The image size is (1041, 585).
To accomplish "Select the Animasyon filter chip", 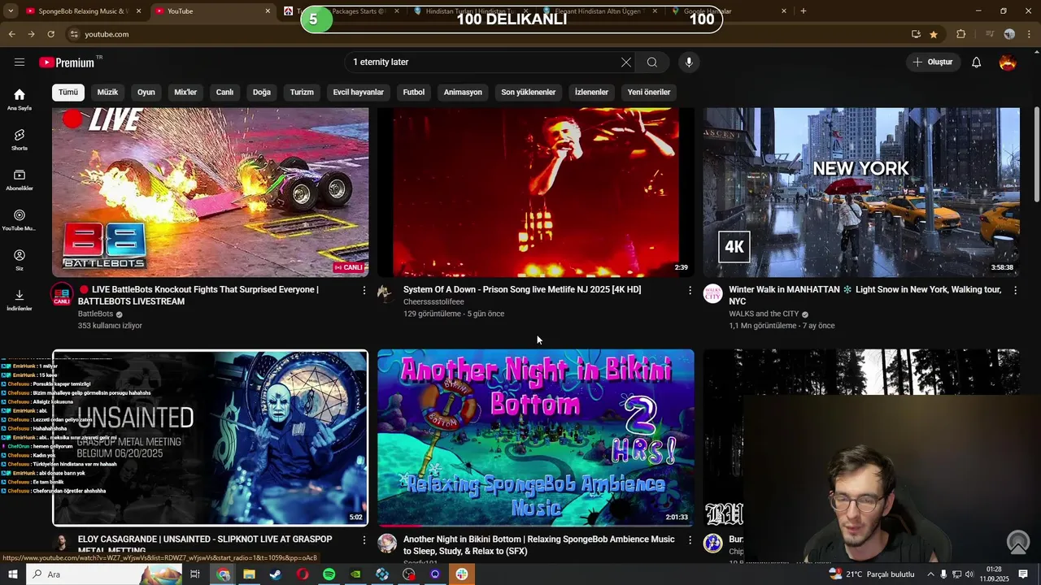I will tap(463, 92).
